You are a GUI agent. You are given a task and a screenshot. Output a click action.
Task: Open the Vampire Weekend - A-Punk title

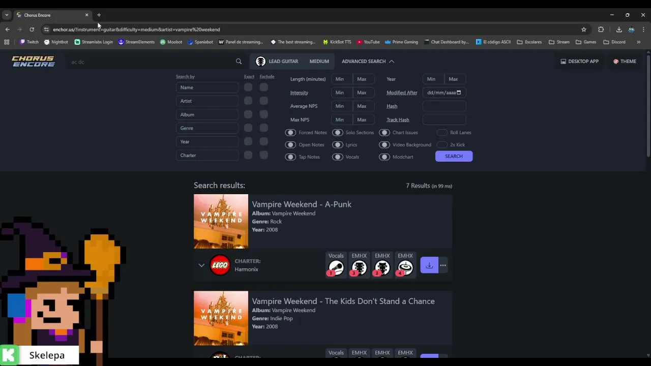302,204
